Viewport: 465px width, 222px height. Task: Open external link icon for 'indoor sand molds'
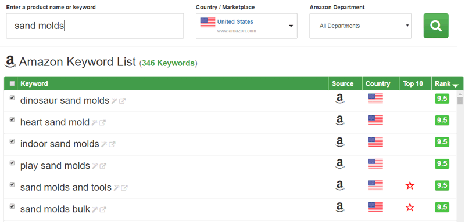112,144
